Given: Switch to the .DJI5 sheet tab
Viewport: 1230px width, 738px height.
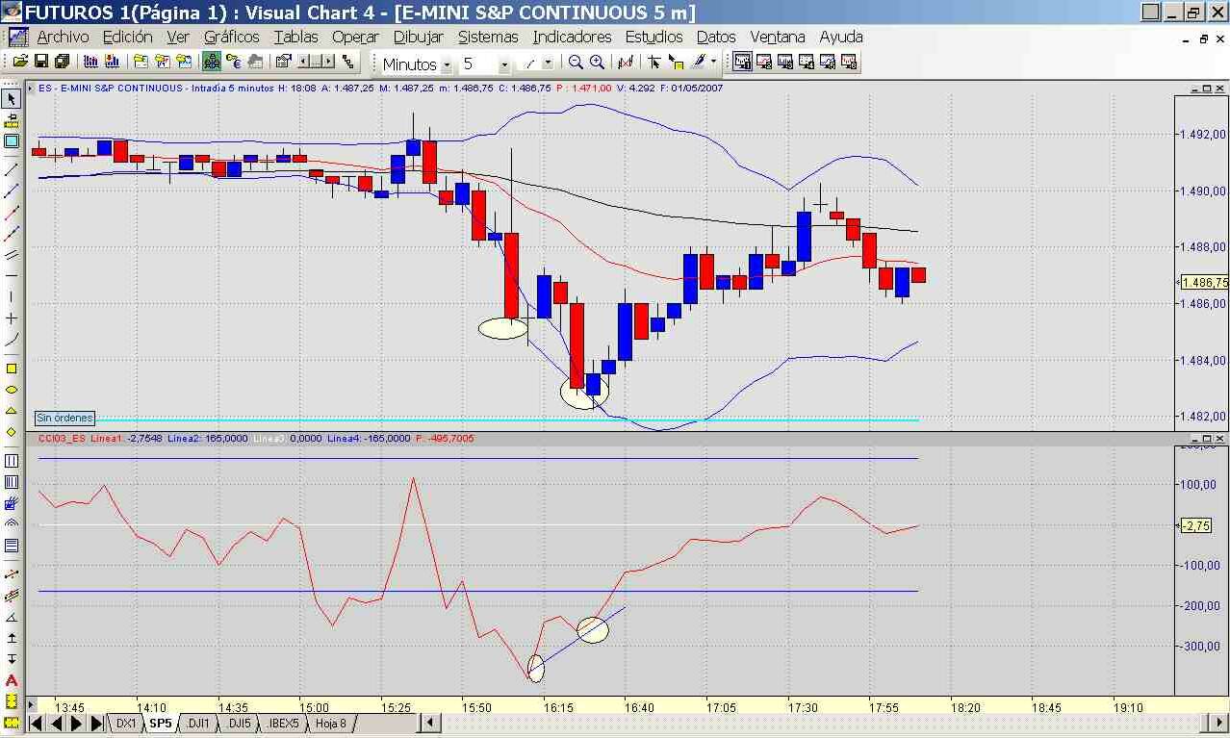Looking at the screenshot, I should point(238,723).
